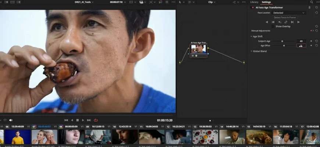This screenshot has width=320, height=147.
Task: Track face forward with right arrow
Action: click(299, 22)
